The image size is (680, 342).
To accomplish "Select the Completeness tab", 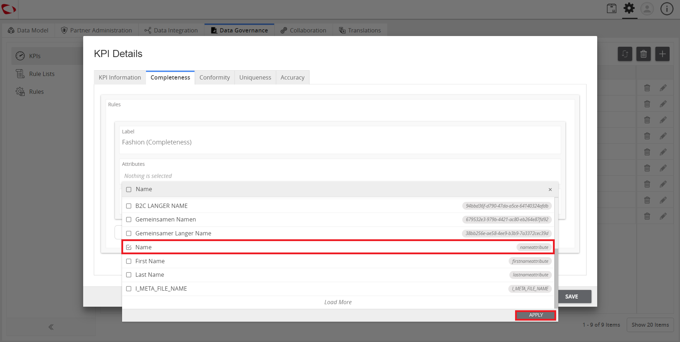I will tap(170, 77).
